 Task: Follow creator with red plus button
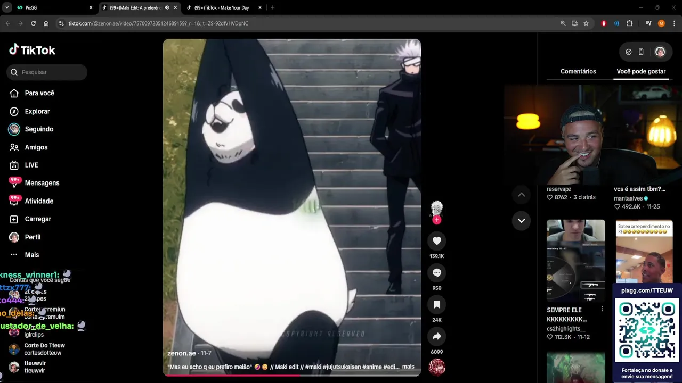[437, 220]
